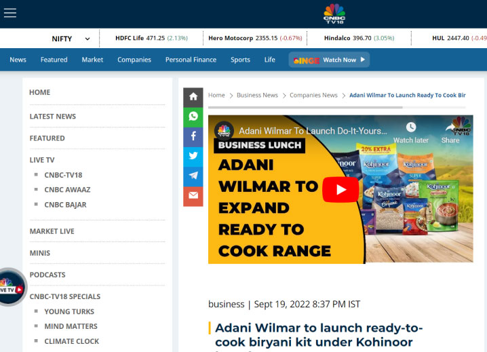Click the CNBC TV18 logo
Viewport: 487px width, 352px height.
[334, 14]
